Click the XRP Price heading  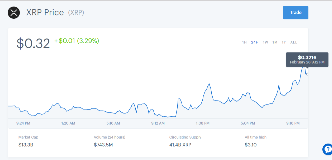point(45,13)
